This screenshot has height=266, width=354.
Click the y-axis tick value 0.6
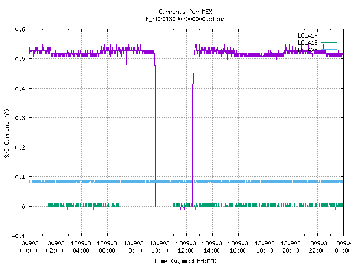click(x=20, y=29)
